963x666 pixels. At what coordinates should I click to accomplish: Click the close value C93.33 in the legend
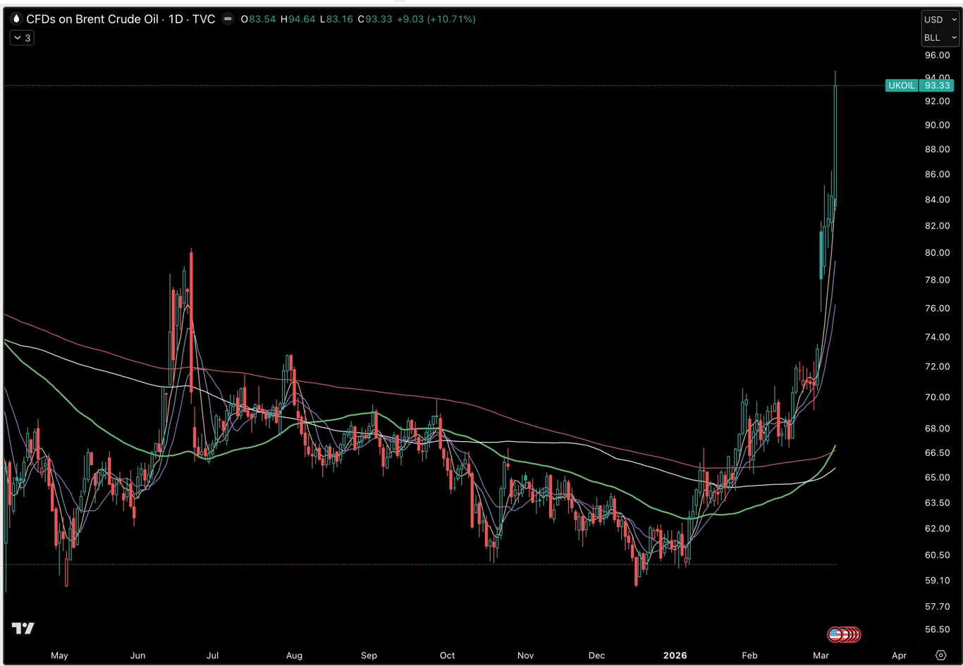pyautogui.click(x=375, y=19)
